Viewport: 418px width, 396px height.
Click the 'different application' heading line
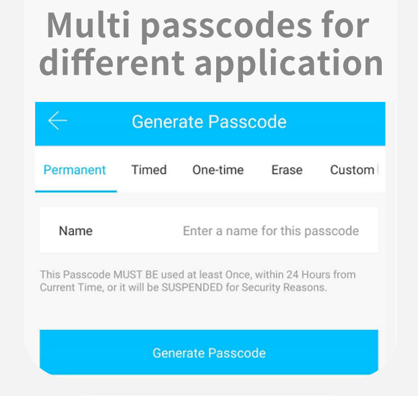pos(211,63)
